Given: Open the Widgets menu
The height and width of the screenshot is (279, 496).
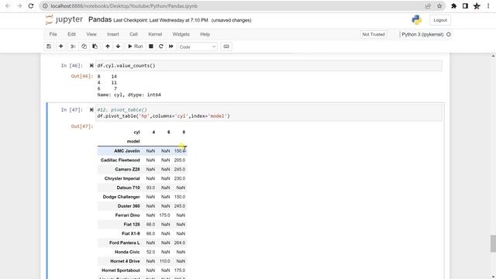Looking at the screenshot, I should [181, 34].
